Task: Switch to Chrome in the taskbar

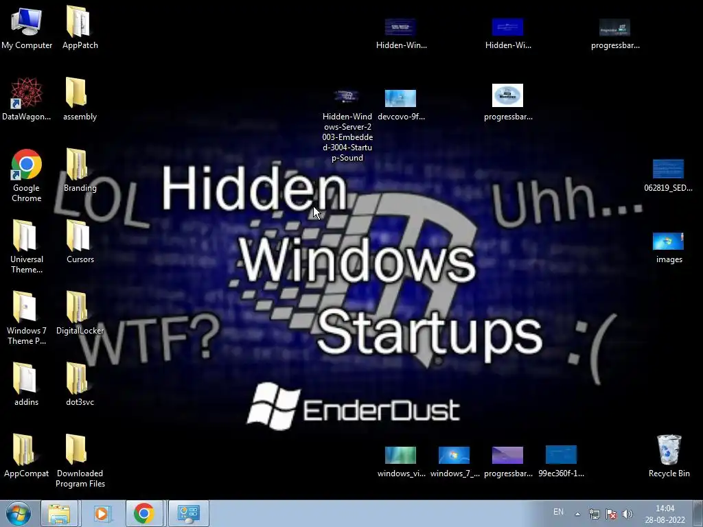Action: pyautogui.click(x=144, y=513)
